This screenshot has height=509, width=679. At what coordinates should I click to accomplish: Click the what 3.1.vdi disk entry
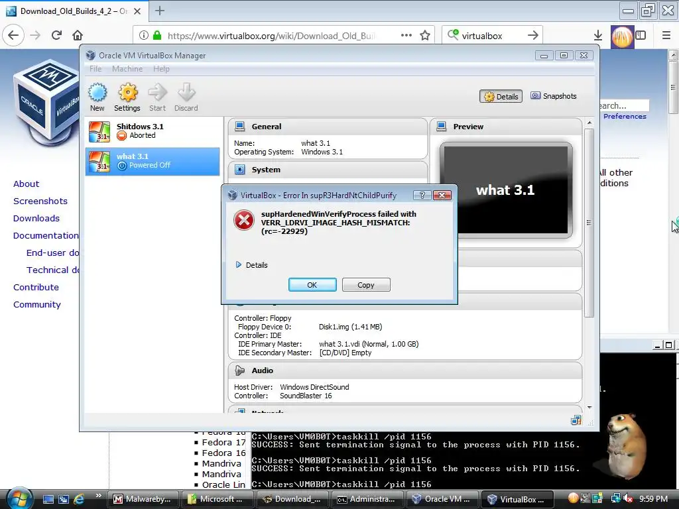point(369,344)
